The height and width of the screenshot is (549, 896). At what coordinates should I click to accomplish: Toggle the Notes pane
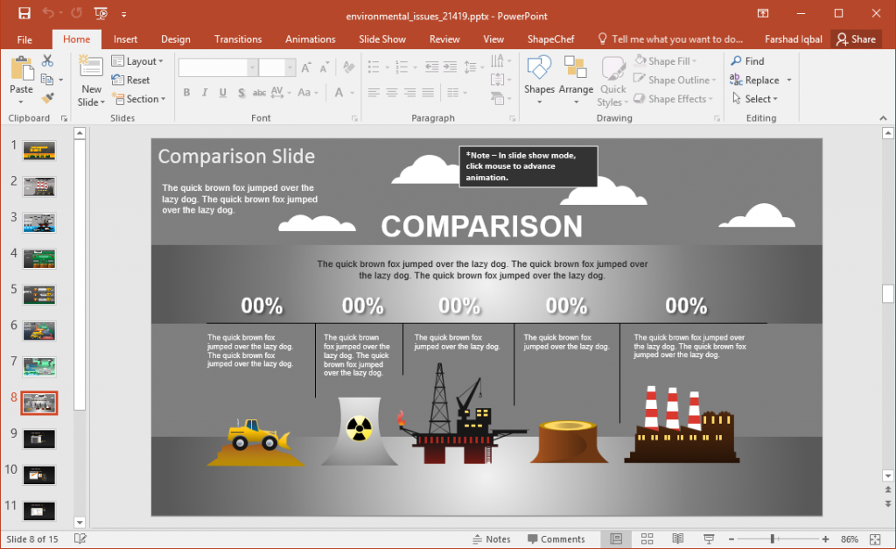pyautogui.click(x=493, y=538)
